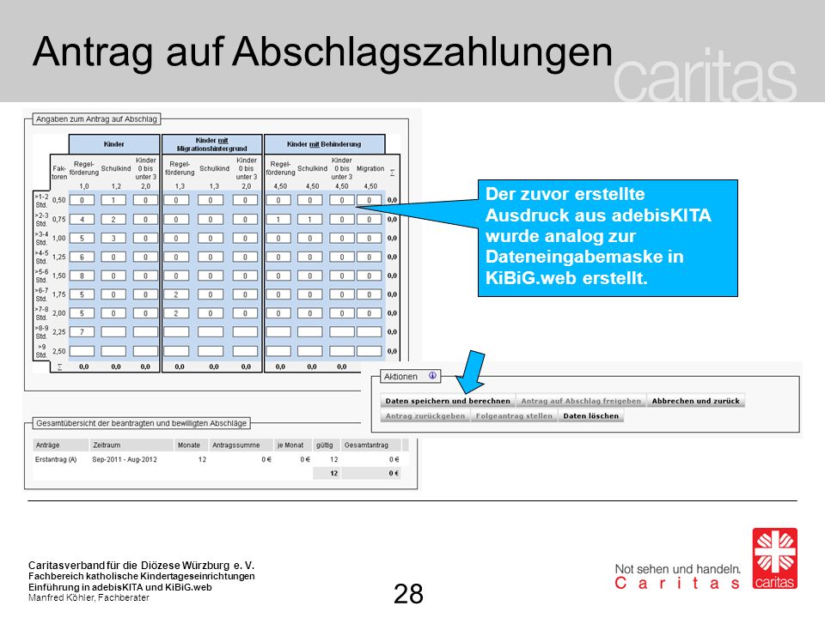Image resolution: width=825 pixels, height=618 pixels.
Task: Click the Antrag zurückgeben button
Action: pyautogui.click(x=425, y=415)
